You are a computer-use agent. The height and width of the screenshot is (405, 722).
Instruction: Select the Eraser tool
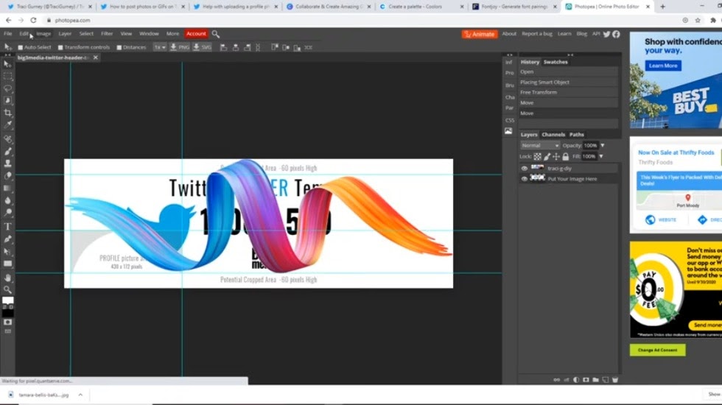pyautogui.click(x=7, y=176)
